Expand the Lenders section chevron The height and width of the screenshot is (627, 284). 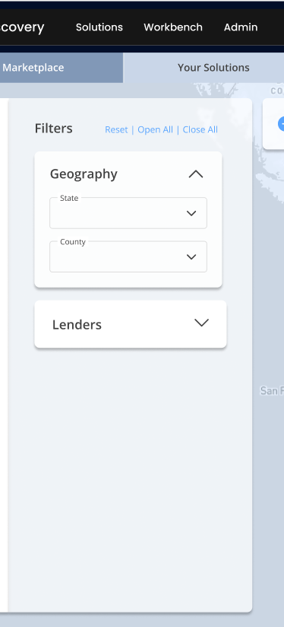click(201, 323)
